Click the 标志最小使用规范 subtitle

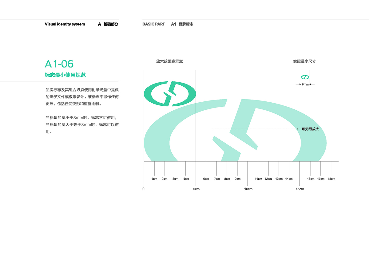click(65, 75)
